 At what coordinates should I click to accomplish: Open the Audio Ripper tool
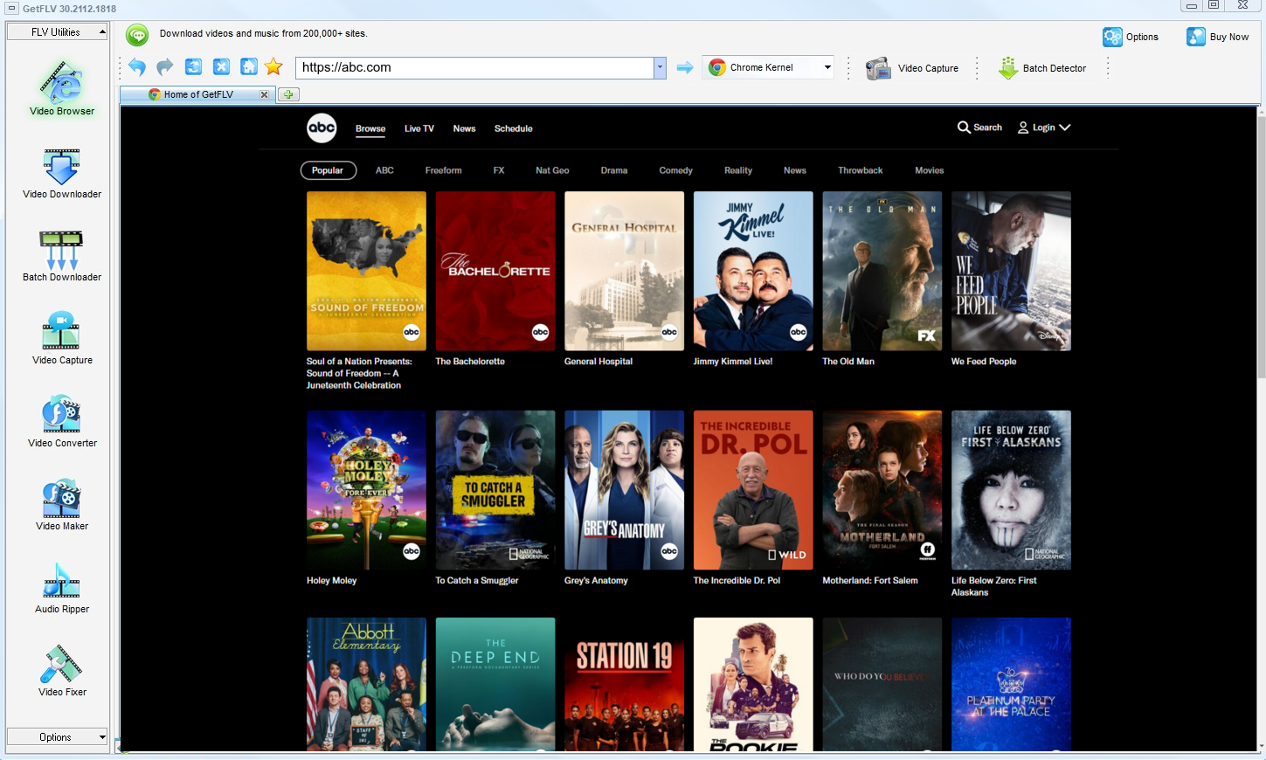(62, 588)
